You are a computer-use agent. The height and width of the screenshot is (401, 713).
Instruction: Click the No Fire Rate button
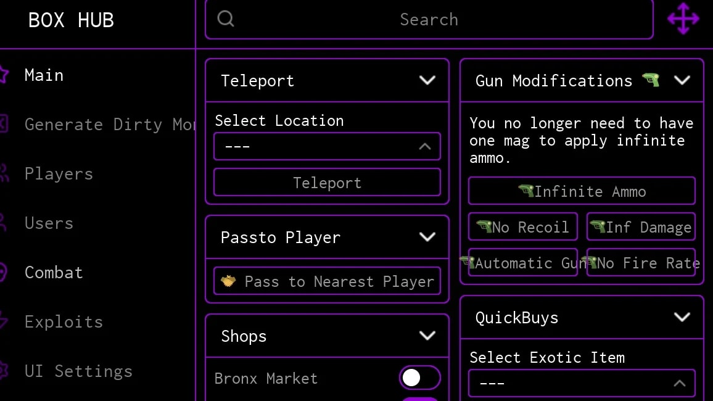pyautogui.click(x=641, y=262)
